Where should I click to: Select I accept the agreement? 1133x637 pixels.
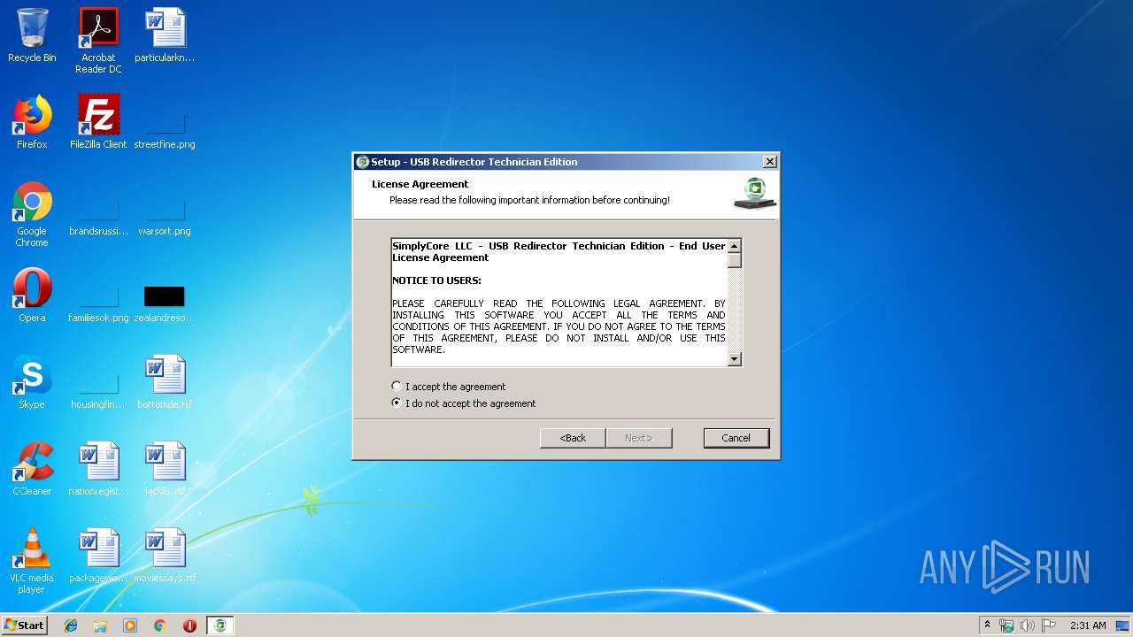pos(449,387)
